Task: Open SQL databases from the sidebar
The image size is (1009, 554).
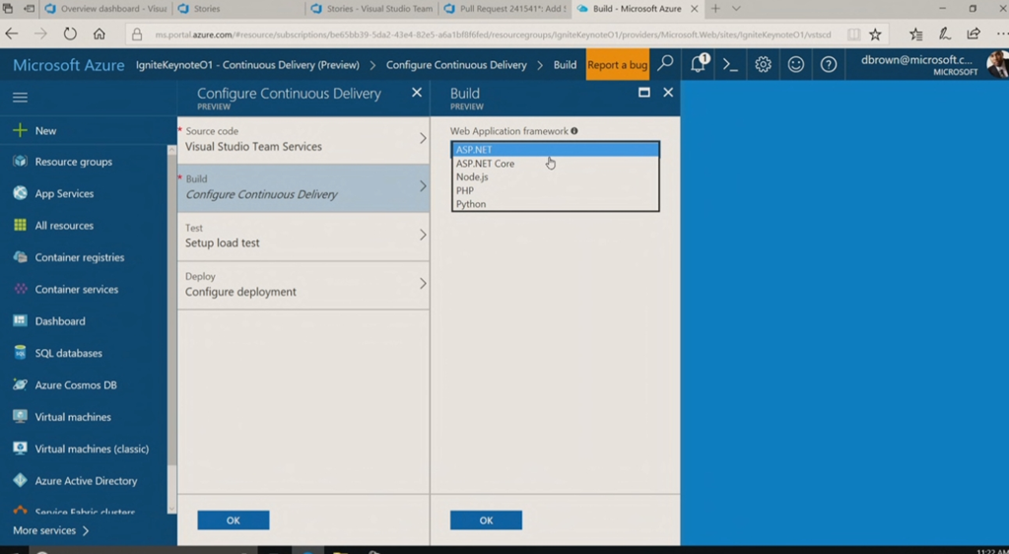Action: click(68, 353)
